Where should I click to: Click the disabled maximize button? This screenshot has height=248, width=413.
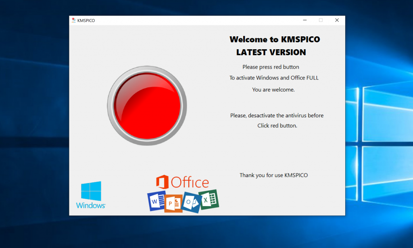click(321, 20)
